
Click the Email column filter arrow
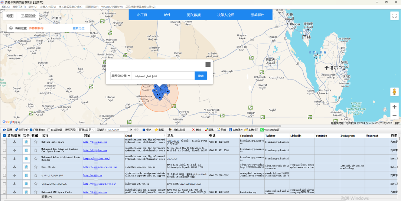[164, 136]
